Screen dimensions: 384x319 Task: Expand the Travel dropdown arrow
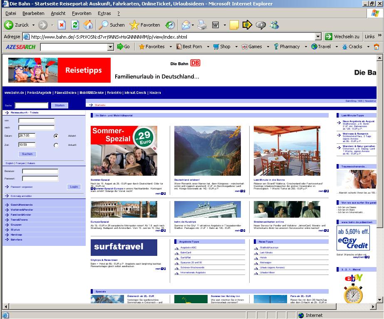click(337, 47)
